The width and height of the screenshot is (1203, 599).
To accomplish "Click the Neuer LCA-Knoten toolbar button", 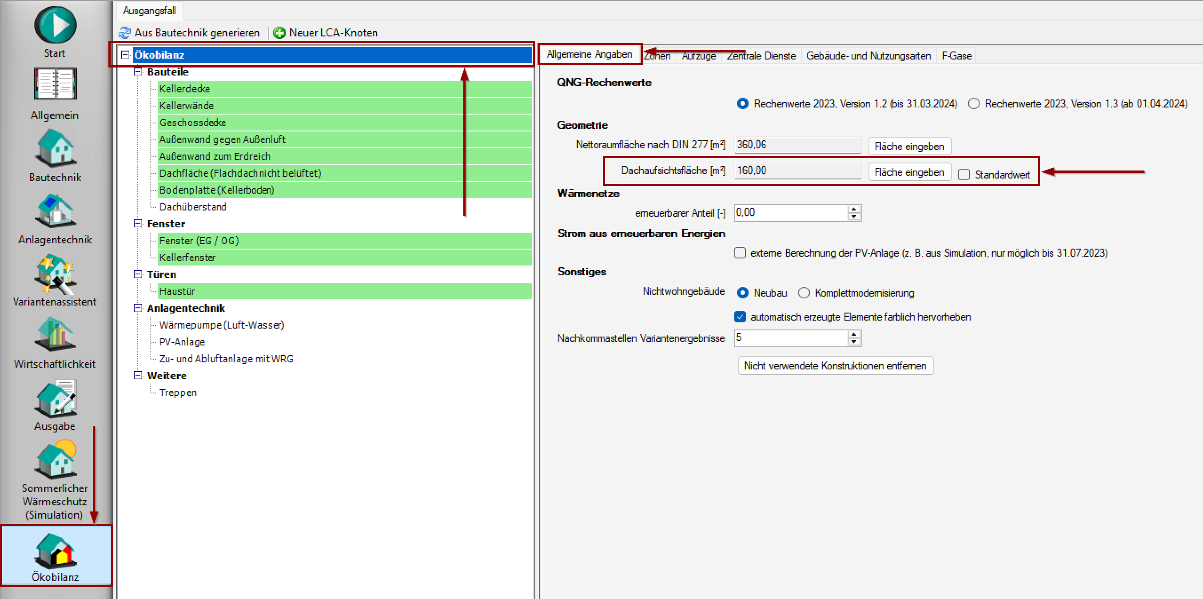I will pyautogui.click(x=326, y=33).
